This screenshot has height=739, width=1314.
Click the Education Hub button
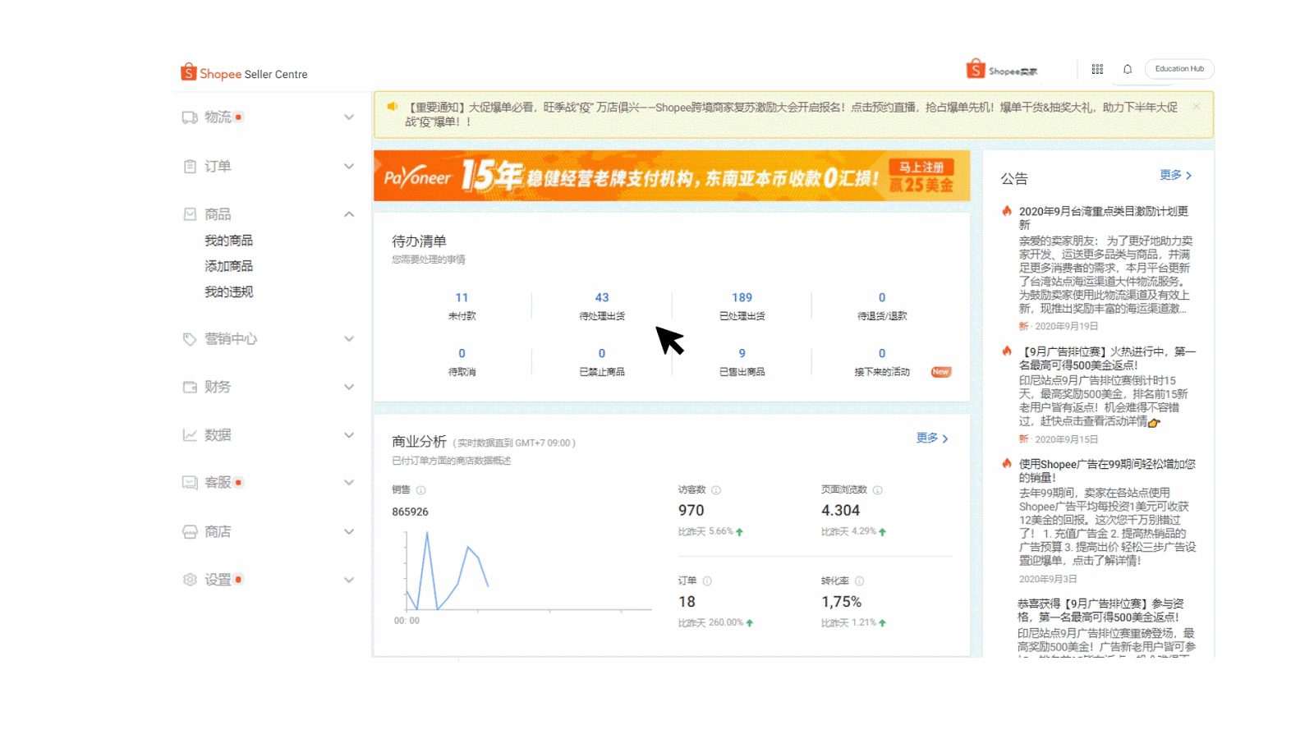[1179, 69]
